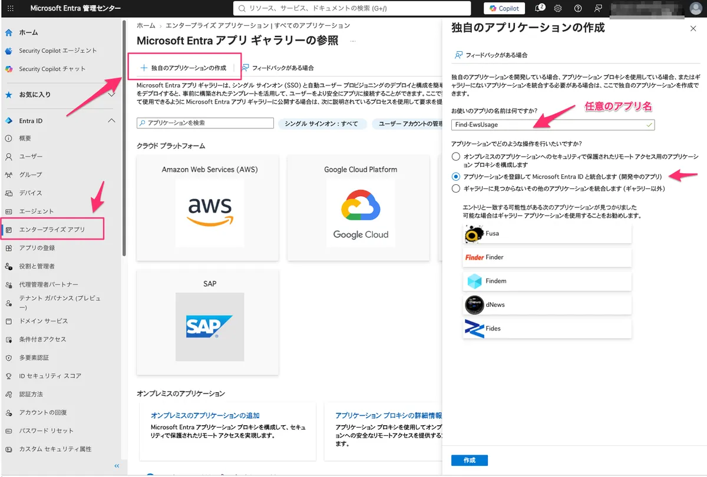Screen dimensions: 707x477
Task: Select the Fusa suggested application
Action: coord(547,233)
